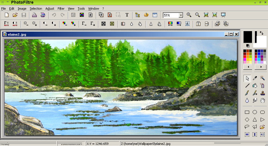
Task: Select the Magic Wand tool
Action: tap(262, 78)
